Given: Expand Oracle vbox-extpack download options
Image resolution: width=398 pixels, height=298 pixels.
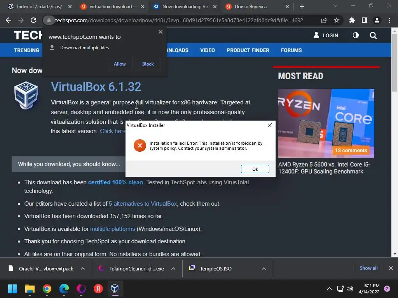Looking at the screenshot, I should (83, 269).
